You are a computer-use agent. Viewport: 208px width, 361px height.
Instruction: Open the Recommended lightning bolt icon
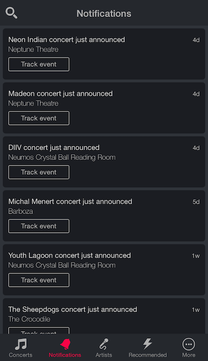147,344
